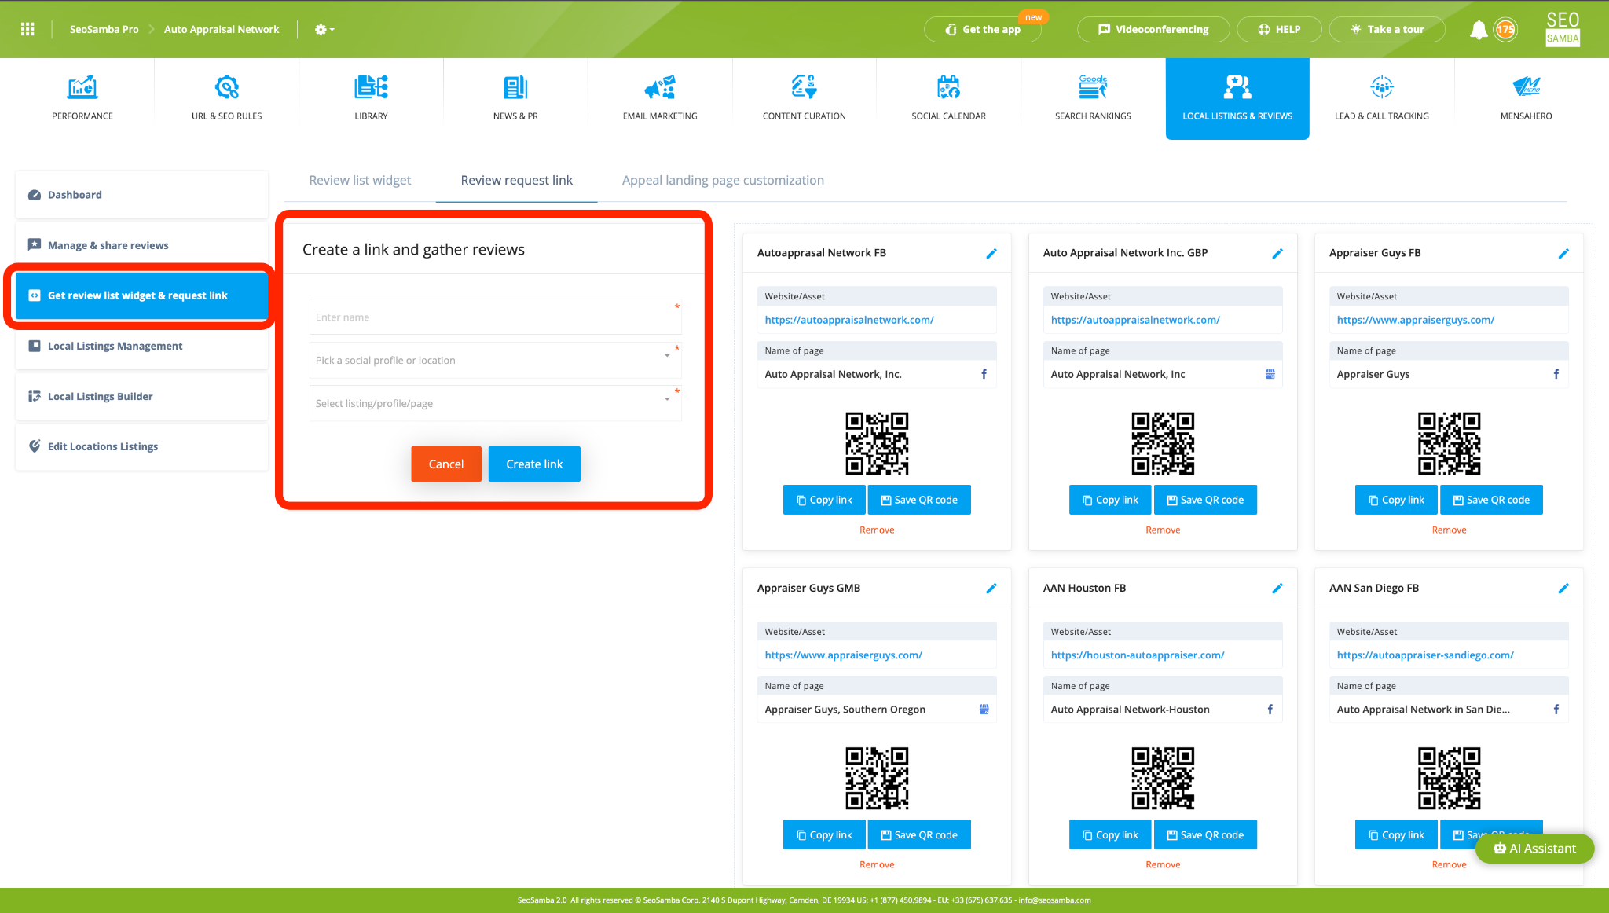Click Auto Appraisal Network breadcrumb
The image size is (1609, 913).
222,29
